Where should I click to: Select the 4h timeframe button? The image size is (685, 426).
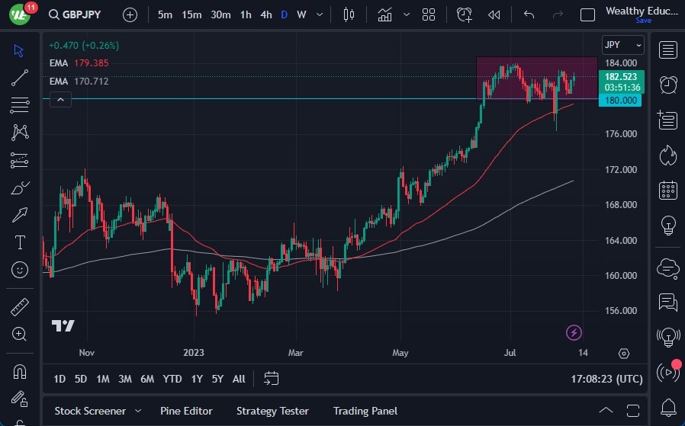tap(265, 14)
